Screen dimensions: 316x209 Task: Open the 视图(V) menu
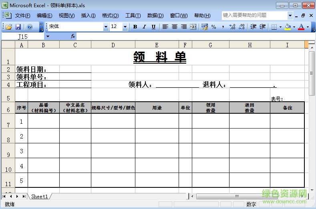click(67, 16)
